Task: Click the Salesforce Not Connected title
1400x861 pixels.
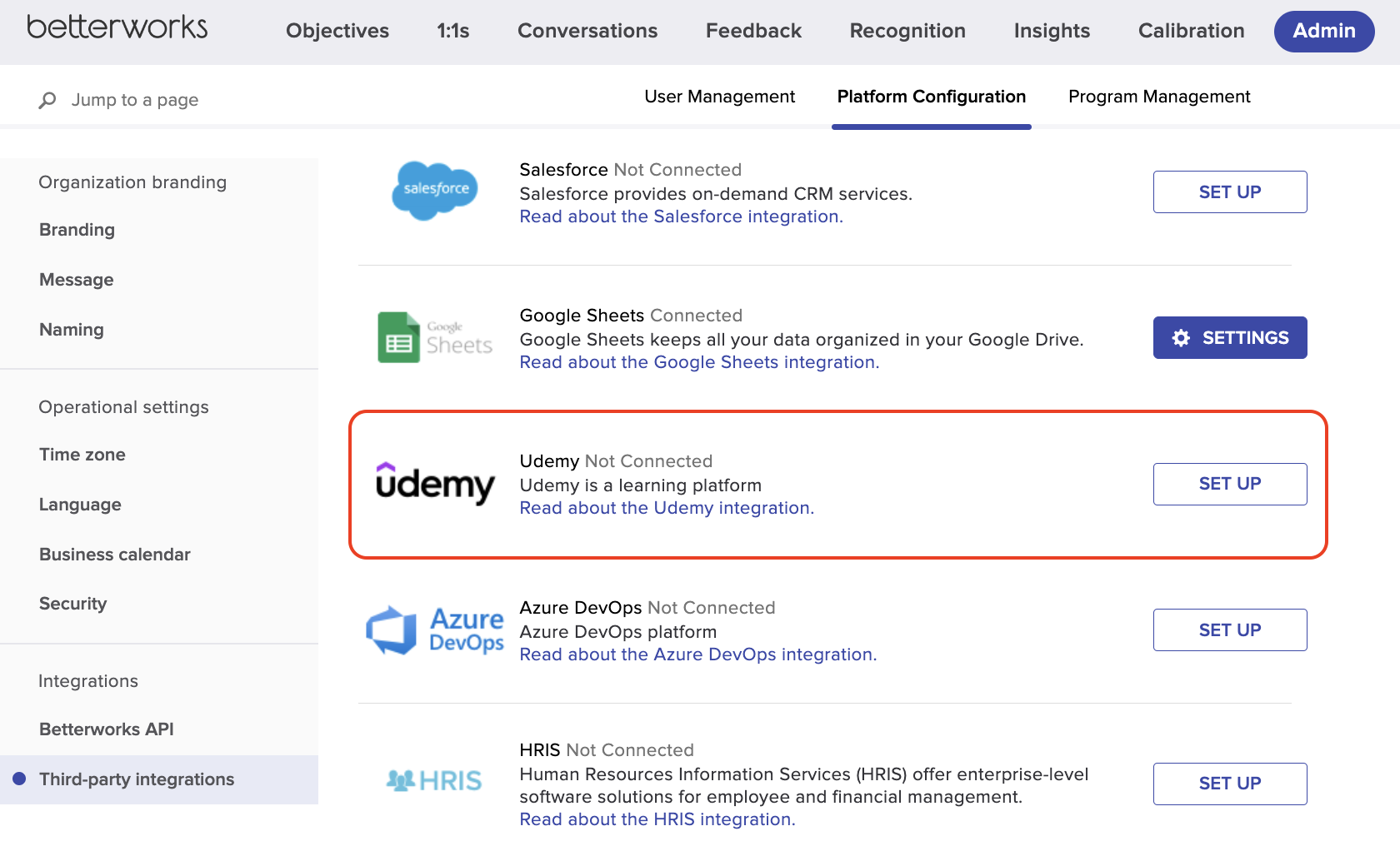Action: pyautogui.click(x=630, y=170)
